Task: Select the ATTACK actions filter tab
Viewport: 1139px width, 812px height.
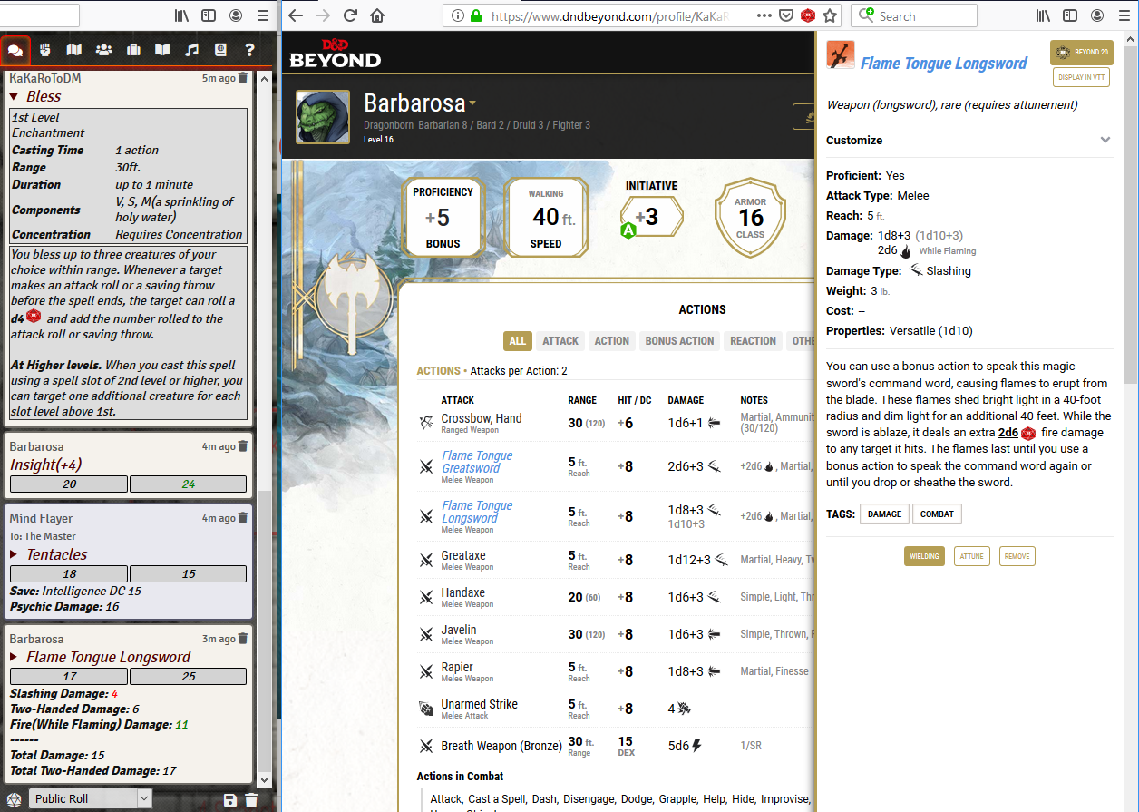Action: [560, 341]
